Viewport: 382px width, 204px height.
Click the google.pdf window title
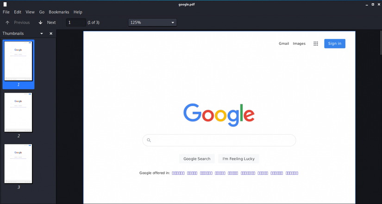coord(187,4)
